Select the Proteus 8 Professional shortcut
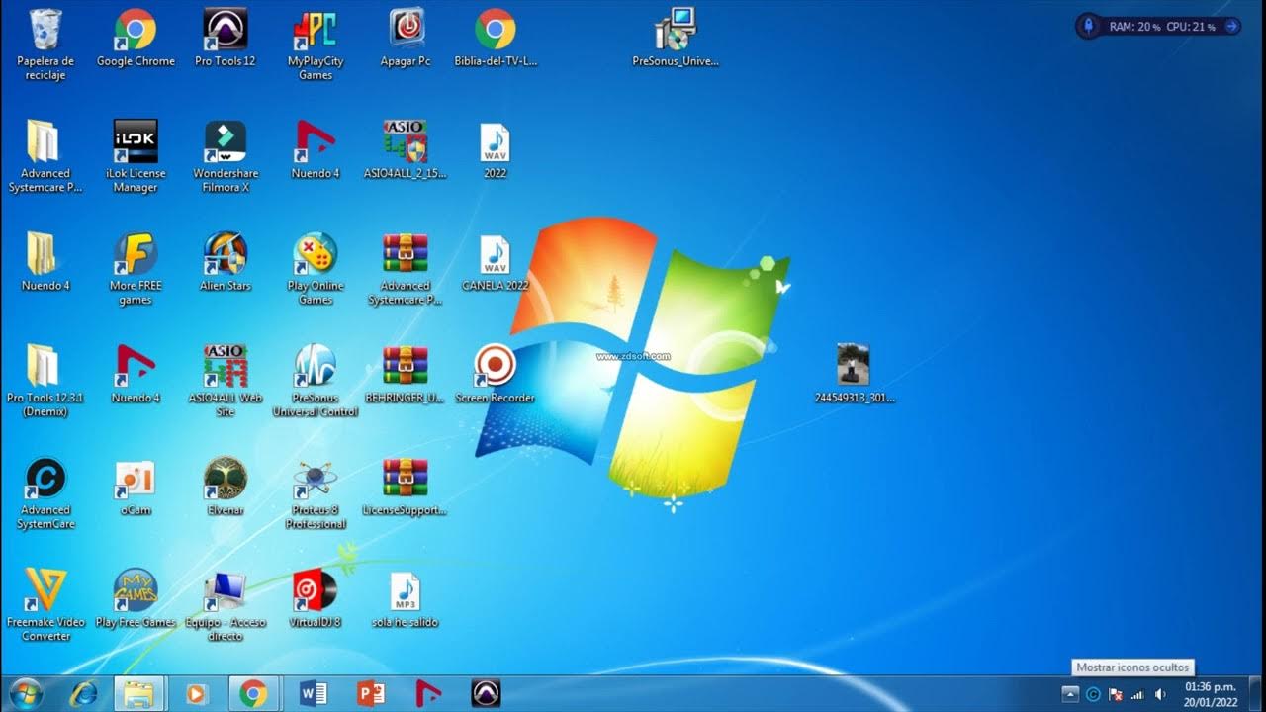Screen dimensions: 1266x712 click(316, 493)
